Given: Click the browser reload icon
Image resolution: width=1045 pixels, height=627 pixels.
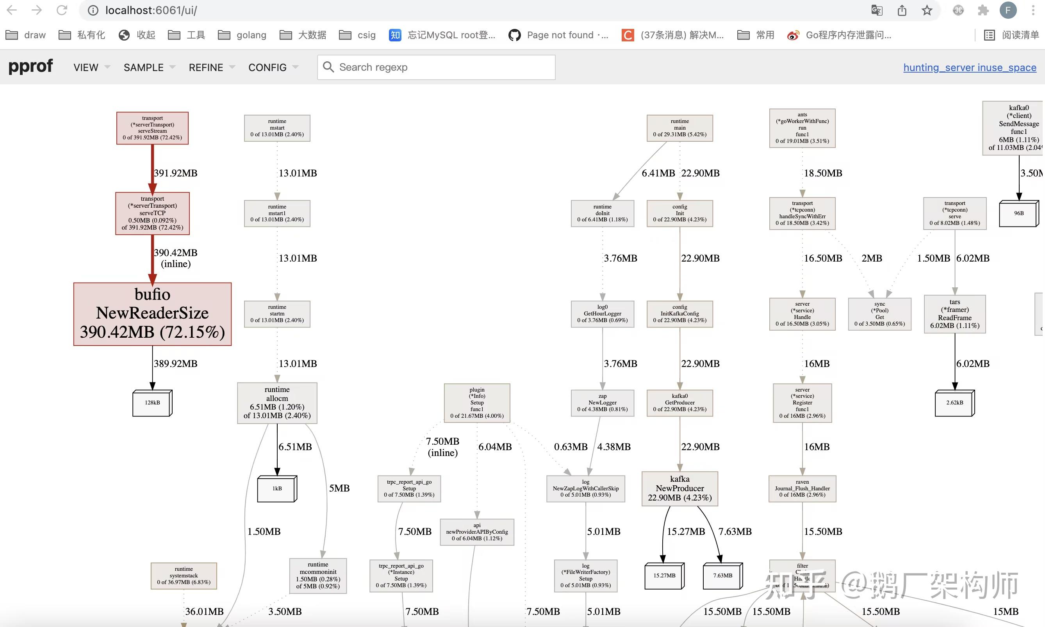Looking at the screenshot, I should [x=62, y=10].
